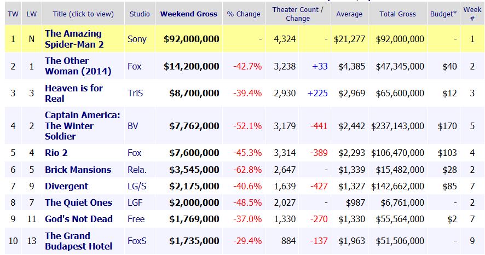Click the TriS studio link

coord(136,93)
